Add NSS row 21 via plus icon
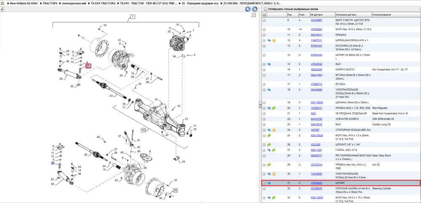This screenshot has width=421, height=203. click(x=264, y=113)
